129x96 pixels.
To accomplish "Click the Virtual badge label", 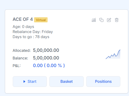I will (41, 20).
